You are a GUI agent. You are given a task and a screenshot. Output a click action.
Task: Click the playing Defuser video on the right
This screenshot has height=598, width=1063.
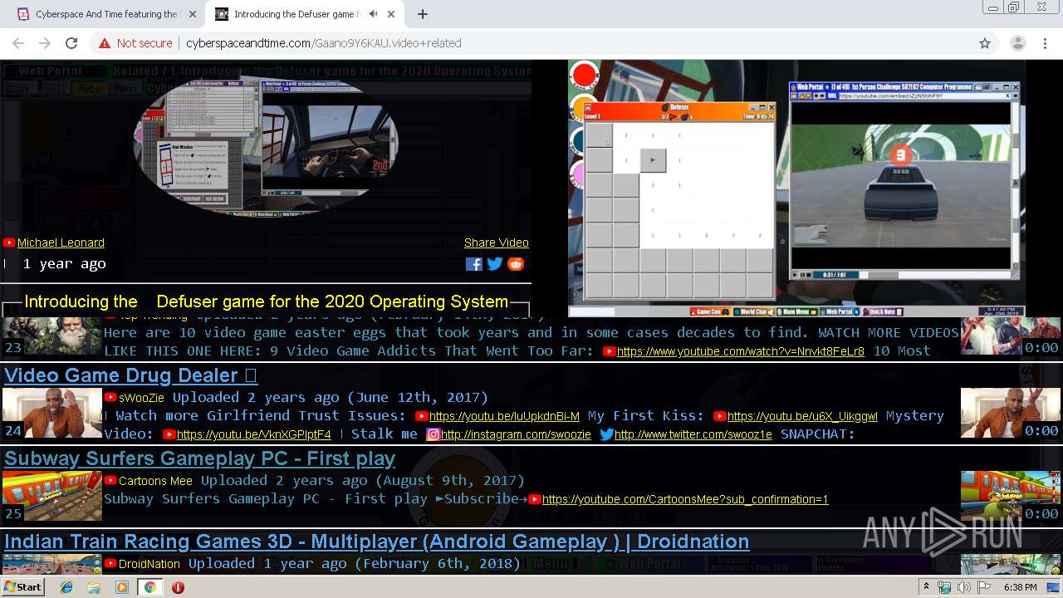[796, 189]
